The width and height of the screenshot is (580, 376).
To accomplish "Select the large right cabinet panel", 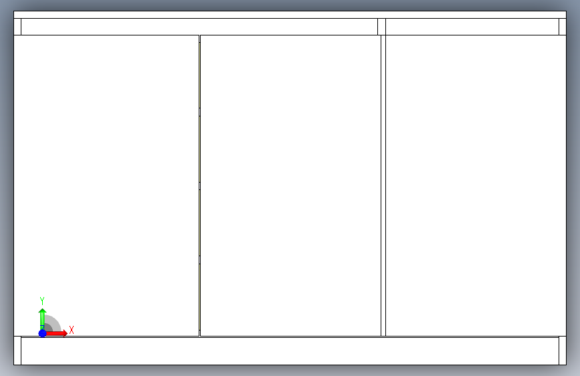I will [x=476, y=185].
